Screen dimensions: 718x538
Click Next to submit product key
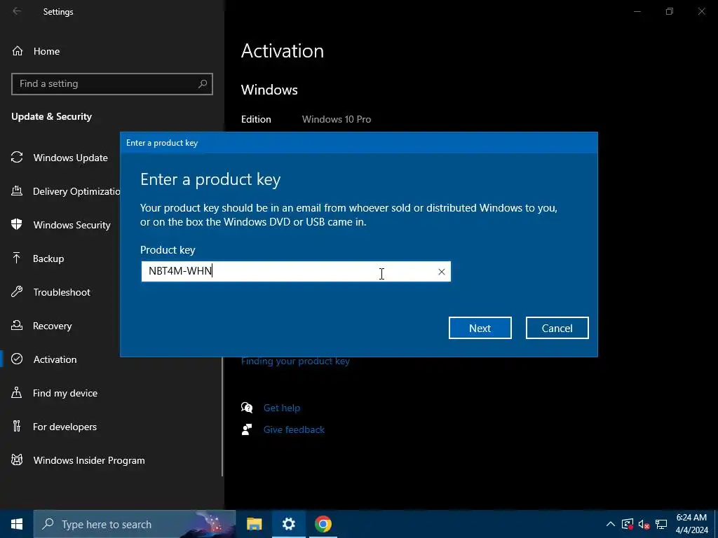(x=480, y=328)
